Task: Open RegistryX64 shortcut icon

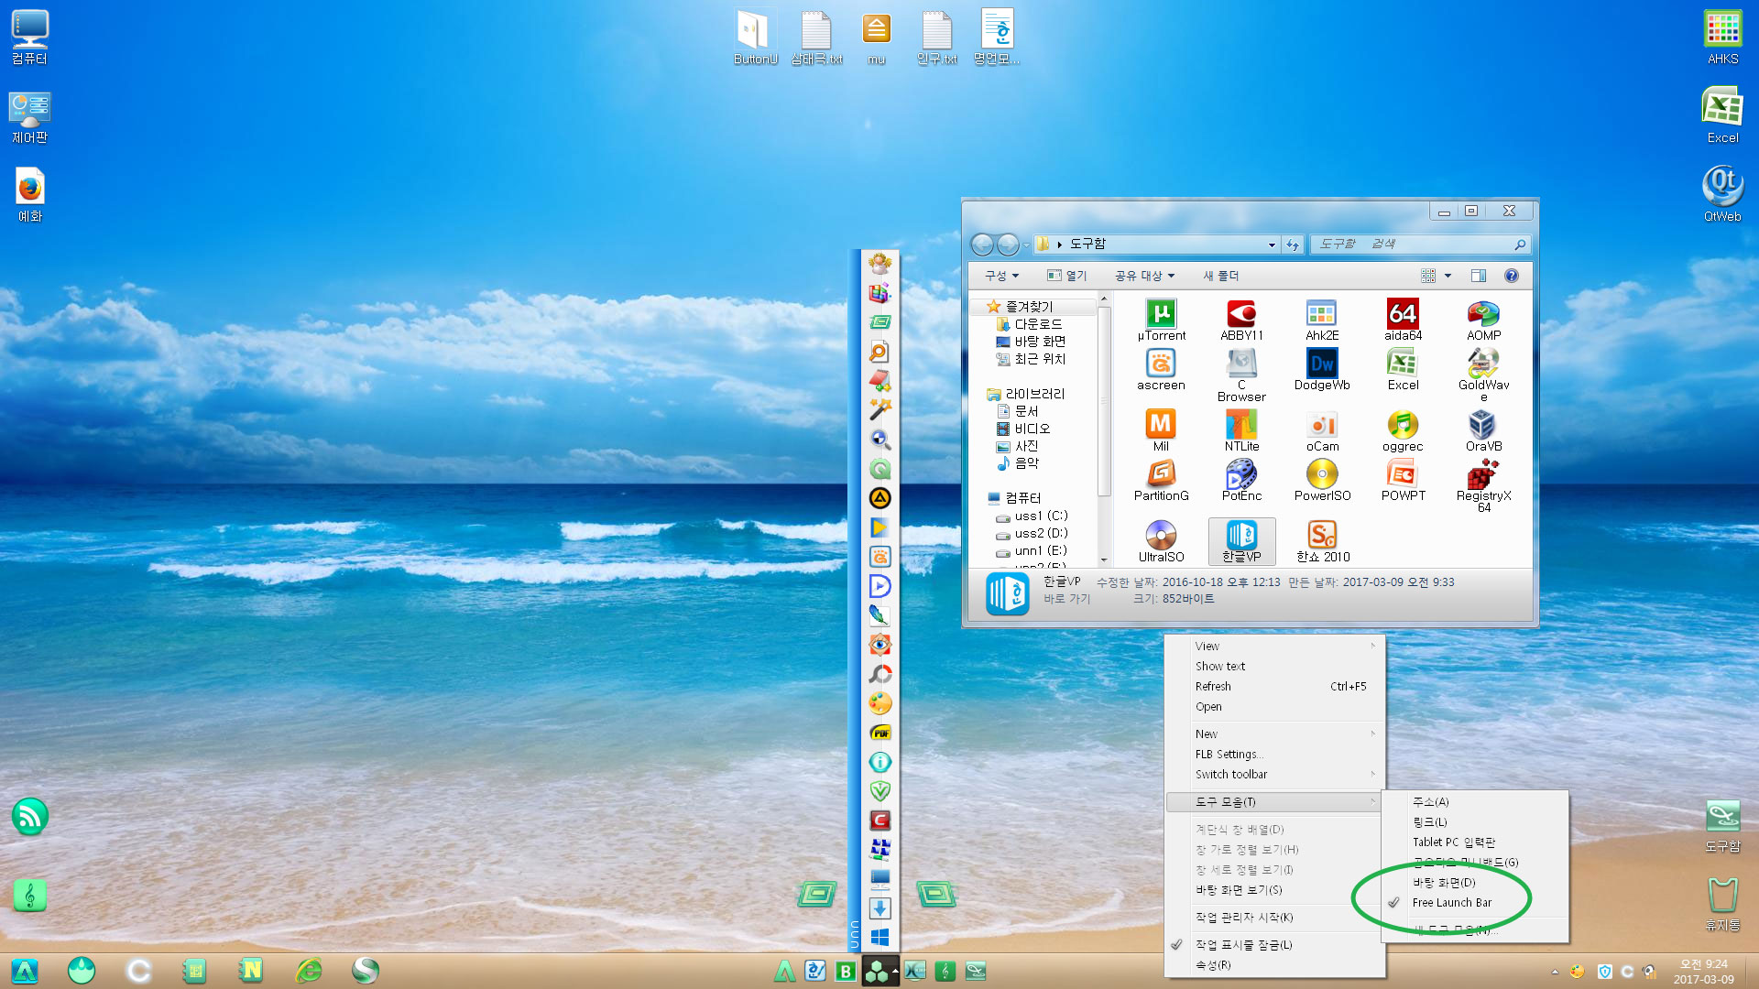Action: tap(1483, 485)
